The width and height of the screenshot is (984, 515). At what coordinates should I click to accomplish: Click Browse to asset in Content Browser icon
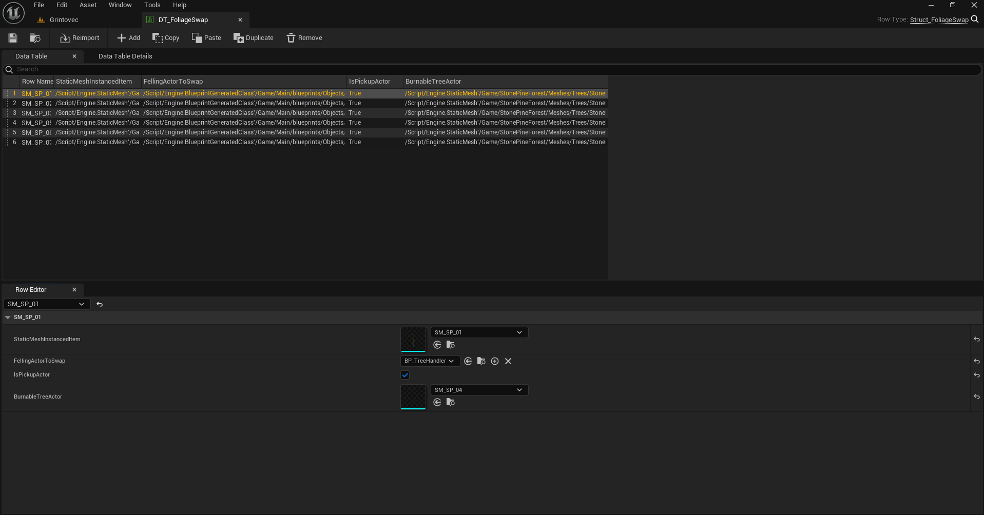pyautogui.click(x=35, y=38)
